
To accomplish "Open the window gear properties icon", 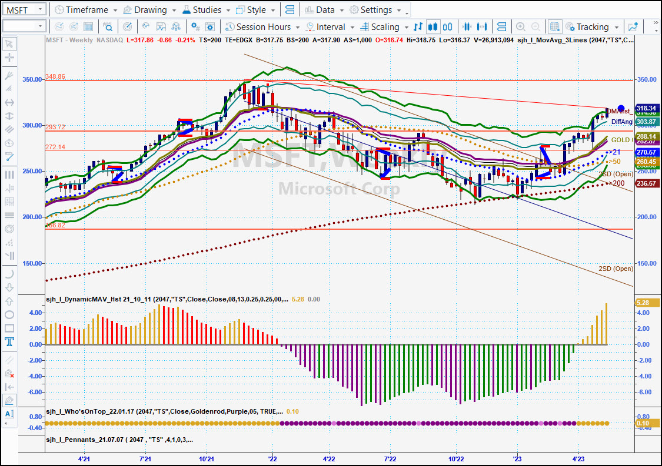I will click(210, 27).
